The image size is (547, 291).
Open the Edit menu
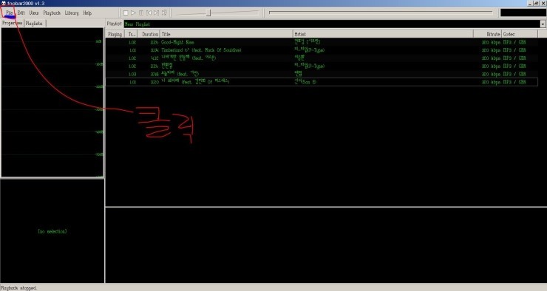point(21,13)
